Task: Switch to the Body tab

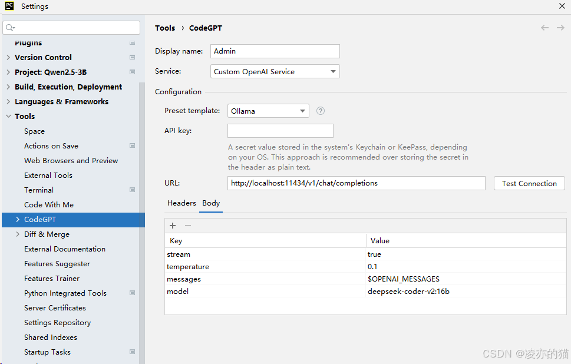Action: (x=211, y=203)
